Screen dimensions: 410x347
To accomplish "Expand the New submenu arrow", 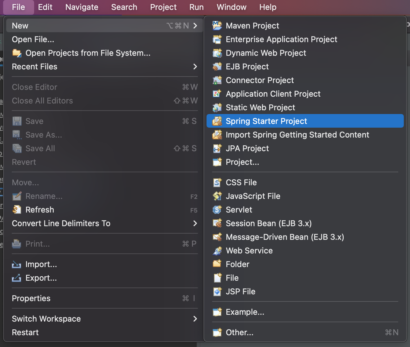I will click(x=195, y=25).
